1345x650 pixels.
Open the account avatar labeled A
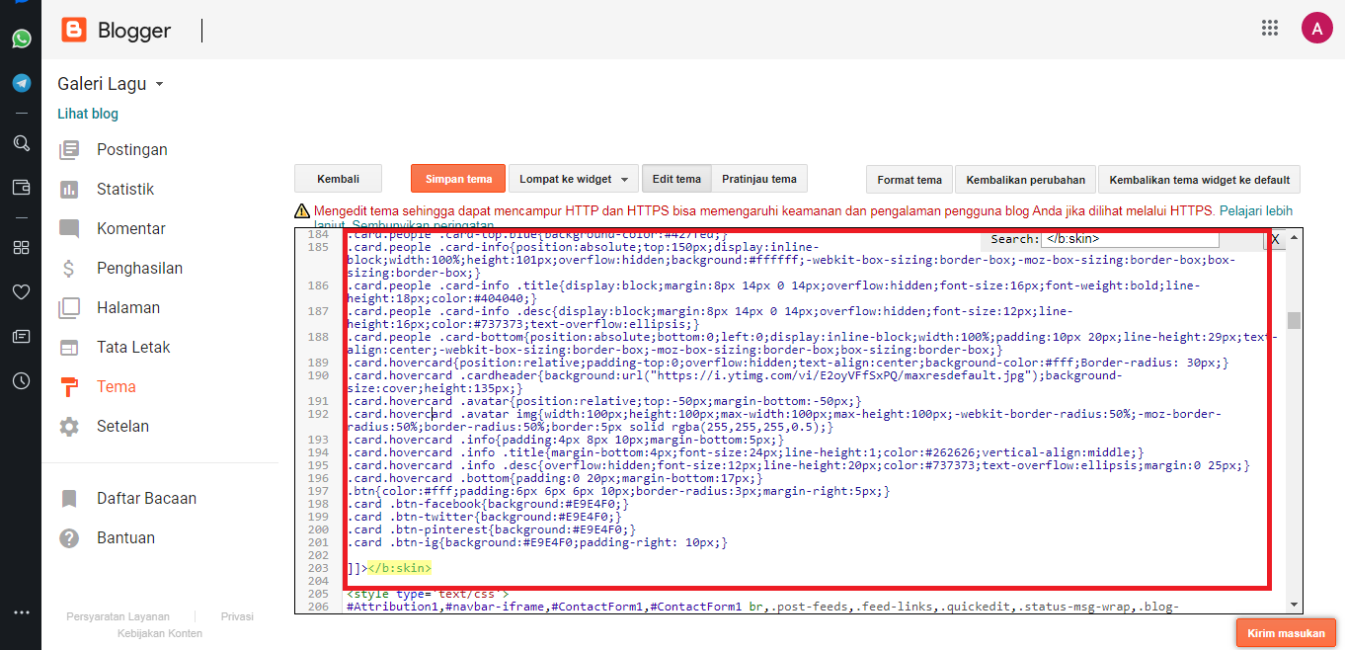[1316, 29]
